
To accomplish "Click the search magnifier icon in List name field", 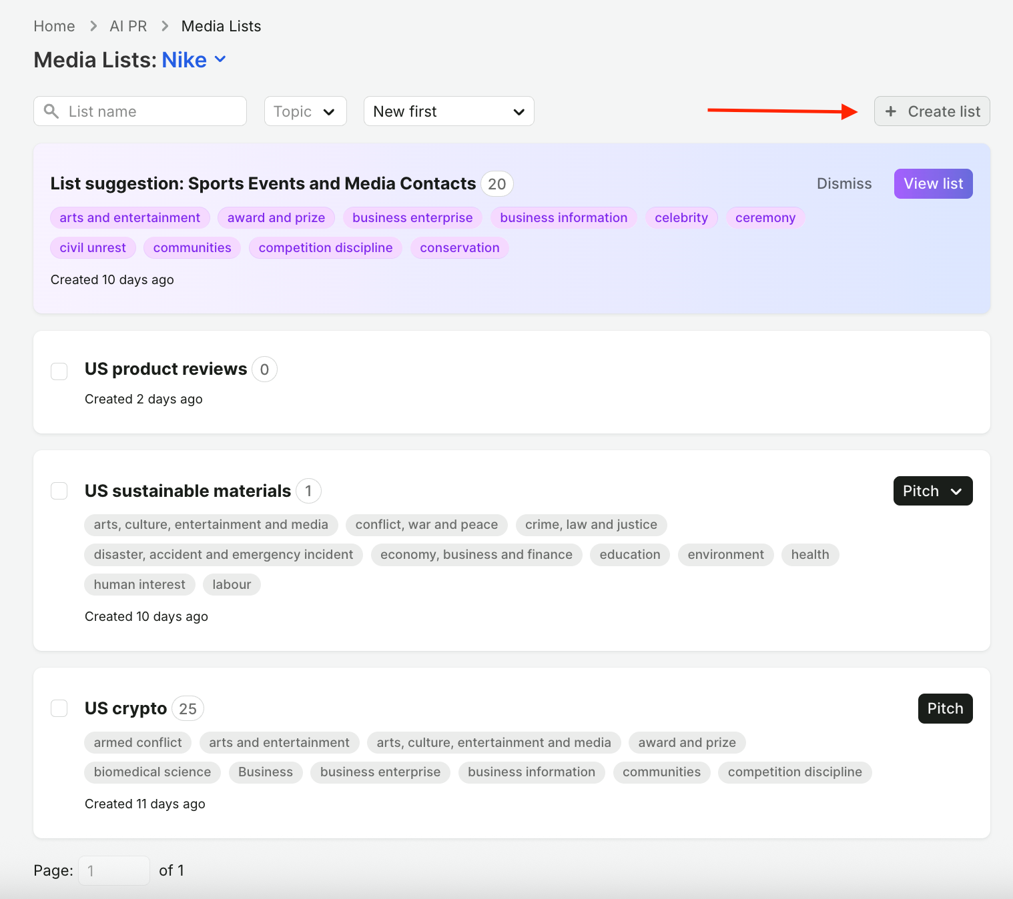I will pyautogui.click(x=51, y=111).
